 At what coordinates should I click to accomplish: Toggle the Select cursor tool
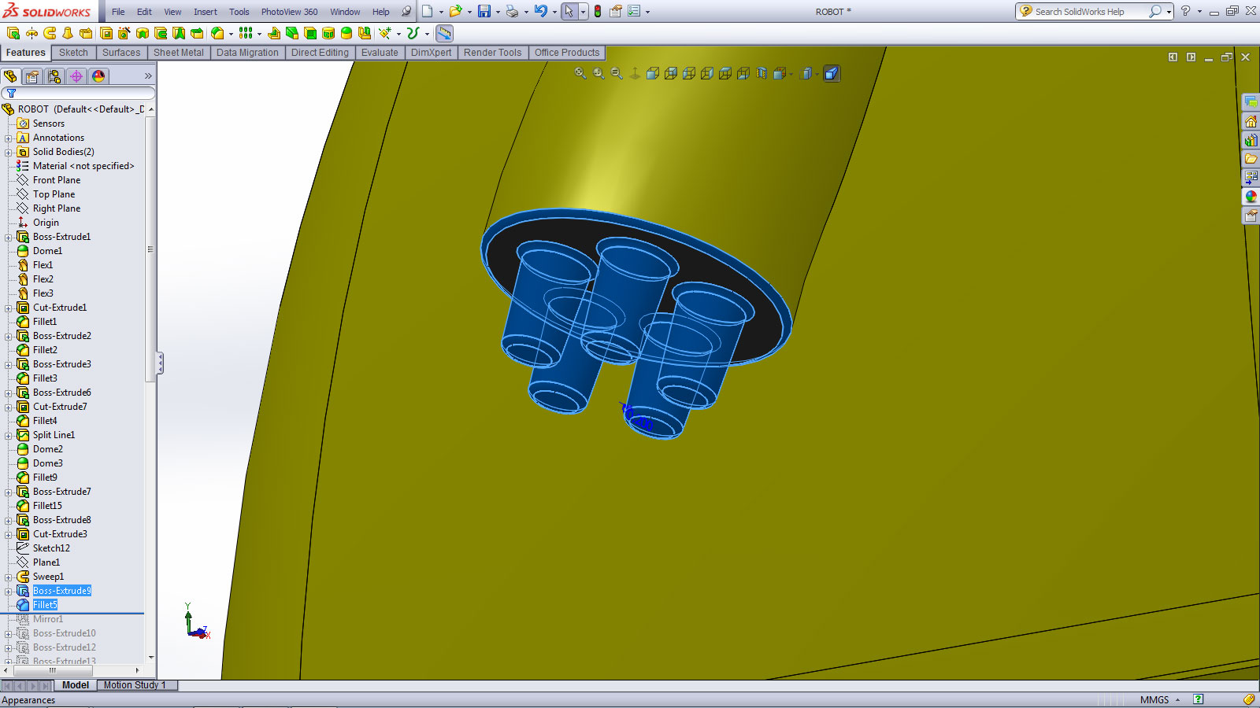point(569,11)
